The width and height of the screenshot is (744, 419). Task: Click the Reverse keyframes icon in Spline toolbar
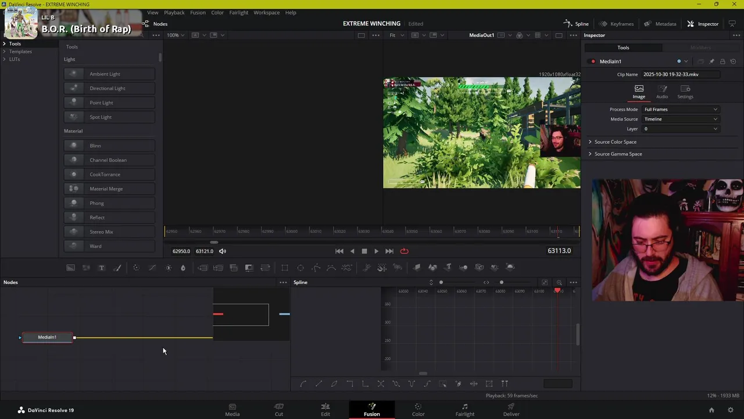[x=381, y=384]
